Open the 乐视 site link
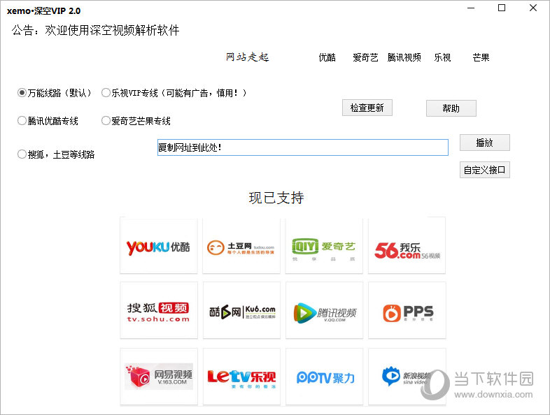This screenshot has height=415, width=550. click(x=442, y=57)
